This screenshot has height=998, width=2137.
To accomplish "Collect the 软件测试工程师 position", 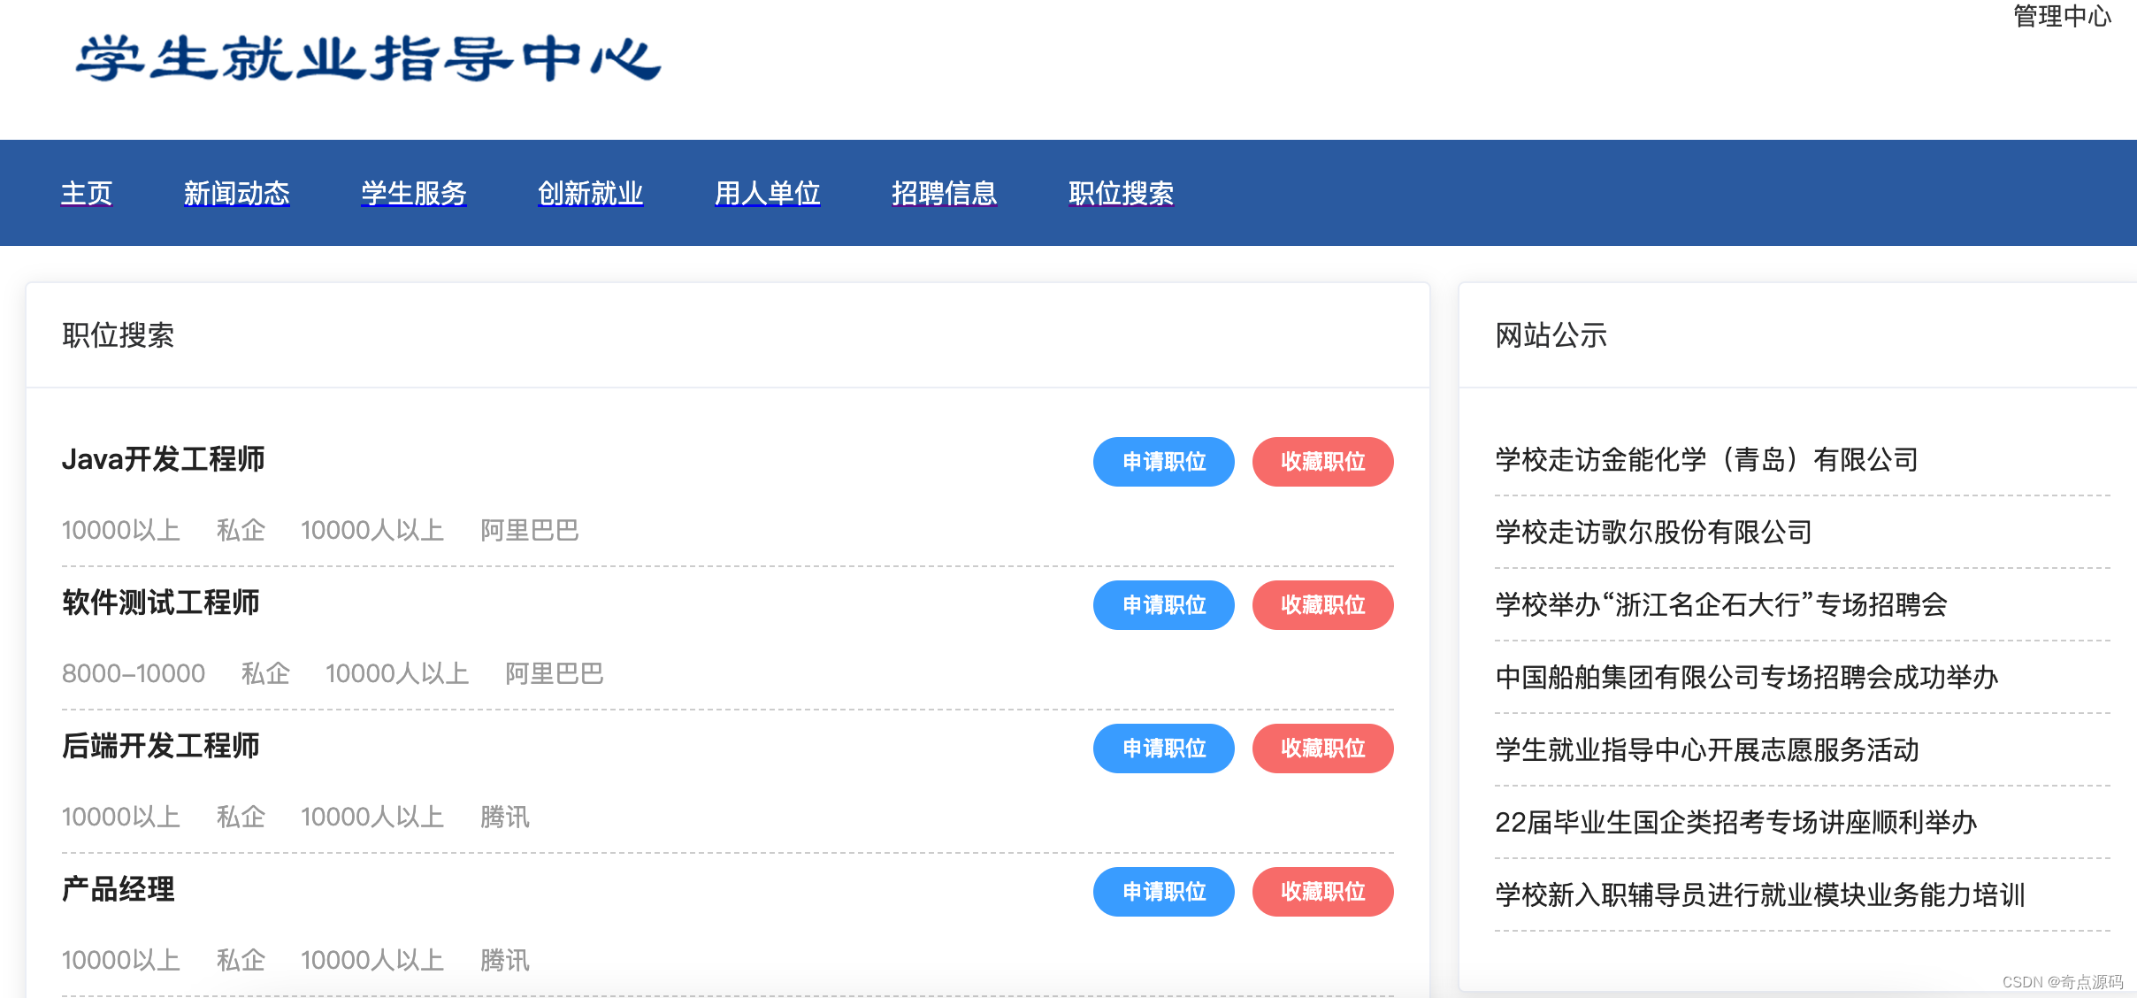I will pyautogui.click(x=1322, y=605).
